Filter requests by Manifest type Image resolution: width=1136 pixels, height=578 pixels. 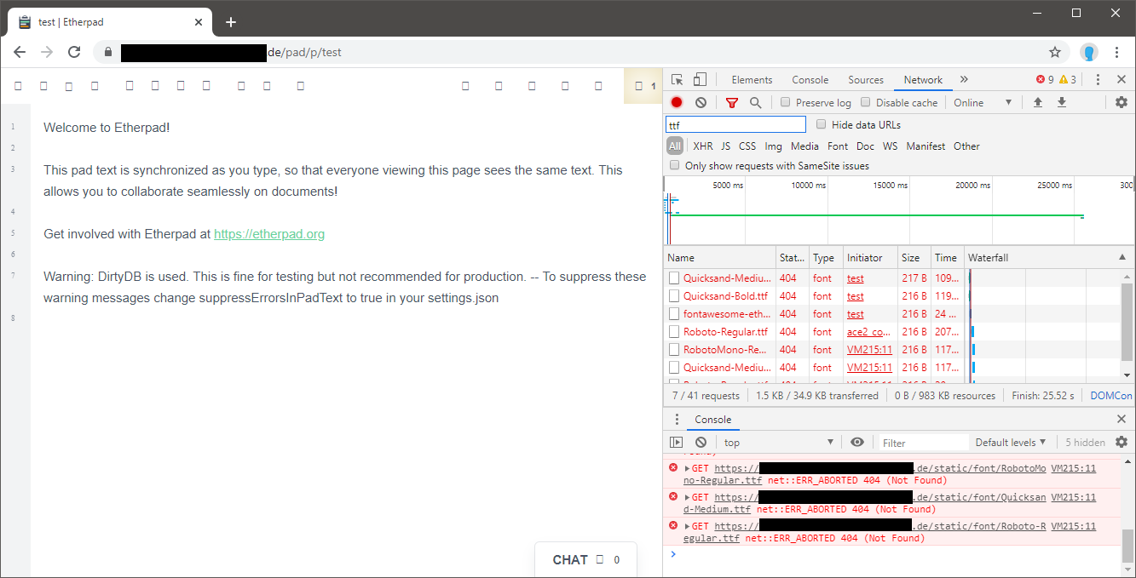(926, 146)
